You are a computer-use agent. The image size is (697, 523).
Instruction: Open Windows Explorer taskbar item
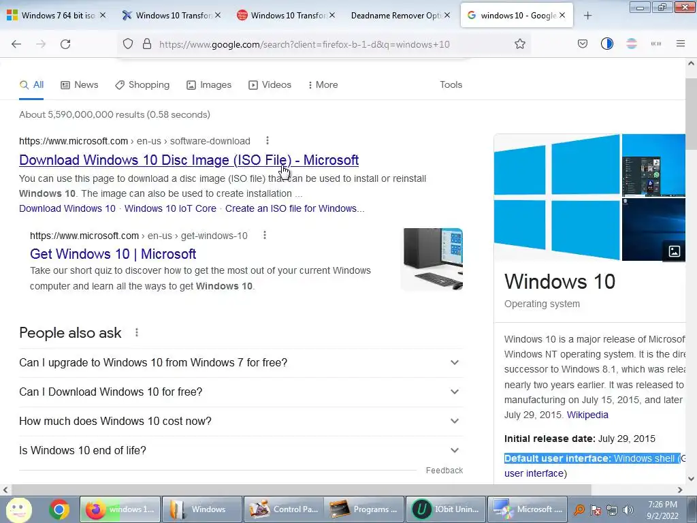pyautogui.click(x=203, y=509)
